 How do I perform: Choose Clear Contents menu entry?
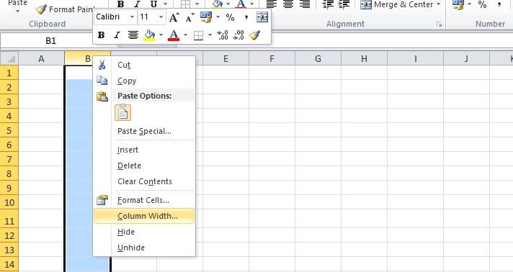(144, 181)
